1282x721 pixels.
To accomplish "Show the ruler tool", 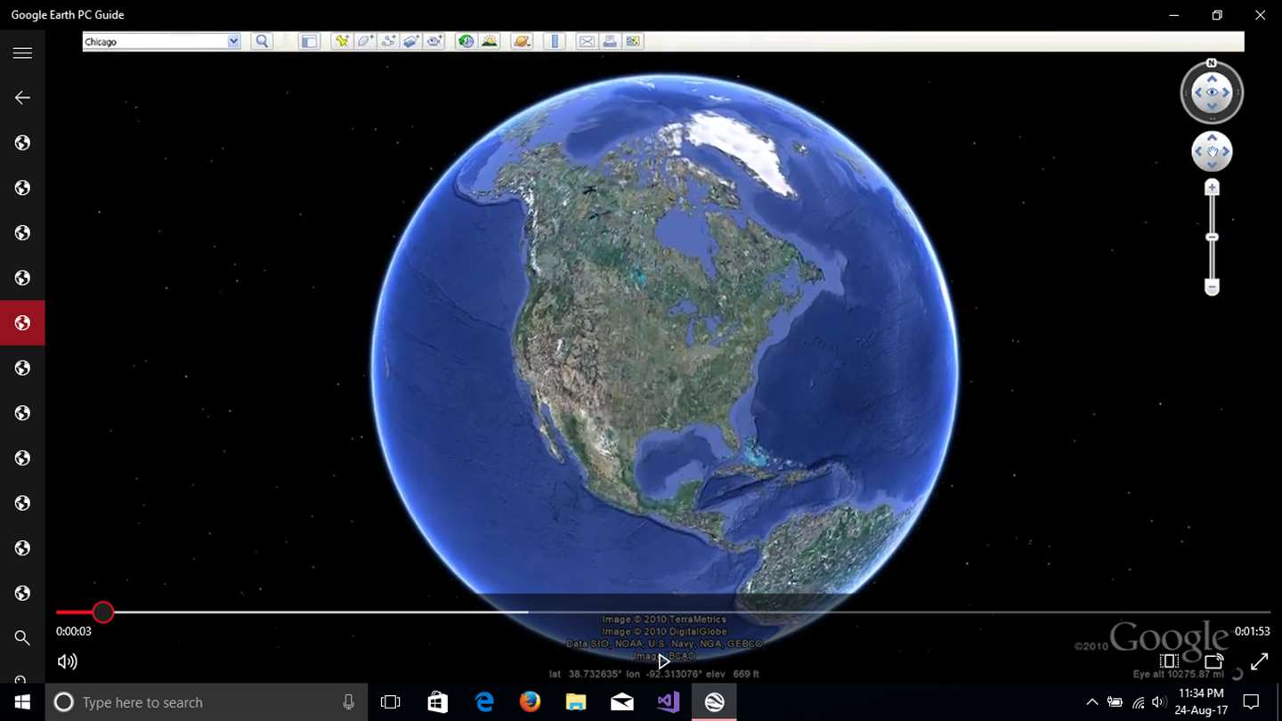I will (555, 41).
